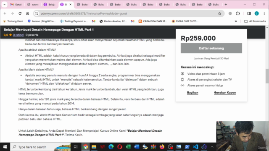Switch to the Kotak Gmail tab
The height and width of the screenshot is (151, 269).
tap(16, 5)
